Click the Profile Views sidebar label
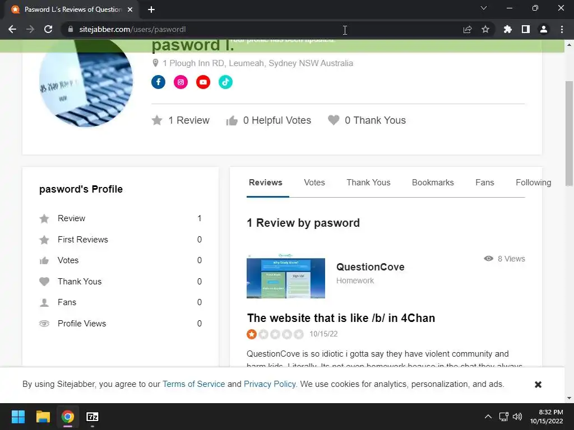The width and height of the screenshot is (574, 430). (x=82, y=324)
